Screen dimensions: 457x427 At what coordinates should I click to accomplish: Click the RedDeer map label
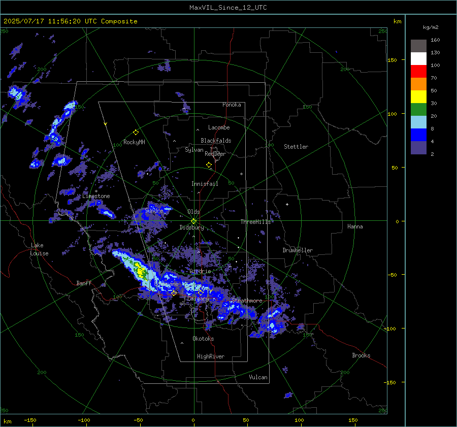click(215, 154)
